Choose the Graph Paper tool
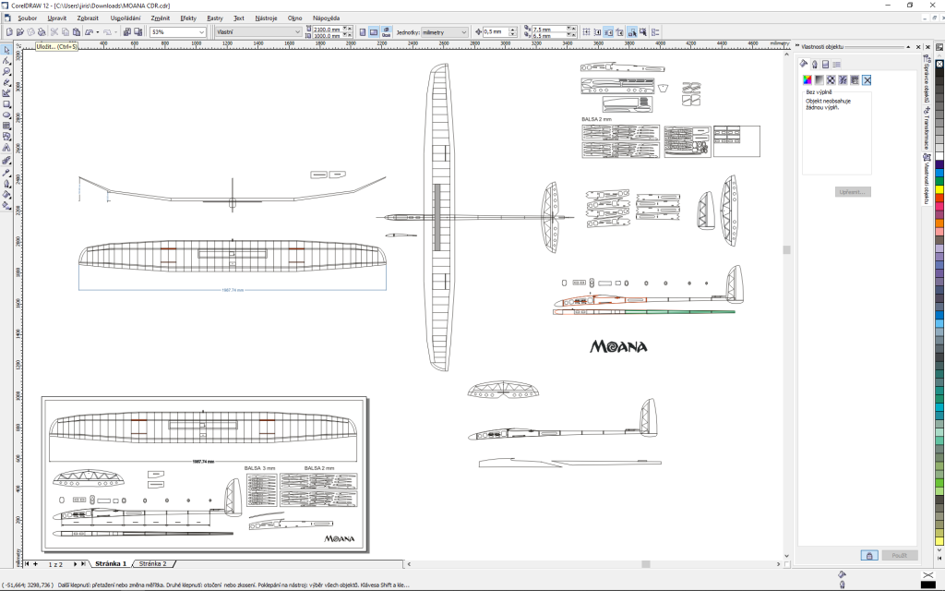945x591 pixels. coord(6,127)
